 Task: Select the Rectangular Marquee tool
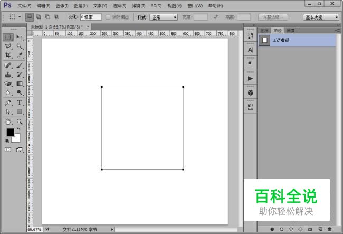pos(8,37)
